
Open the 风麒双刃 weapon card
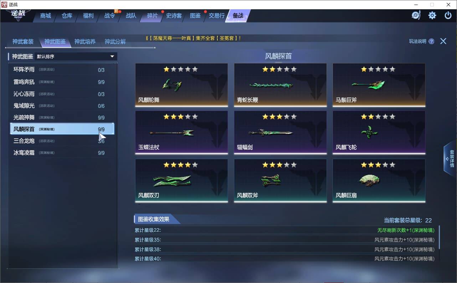(181, 180)
